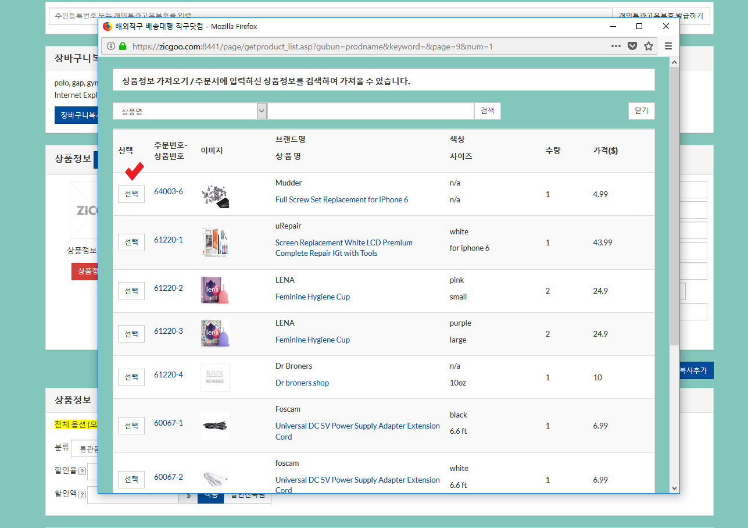748x528 pixels.
Task: Click the brand name uRepair
Action: point(288,226)
